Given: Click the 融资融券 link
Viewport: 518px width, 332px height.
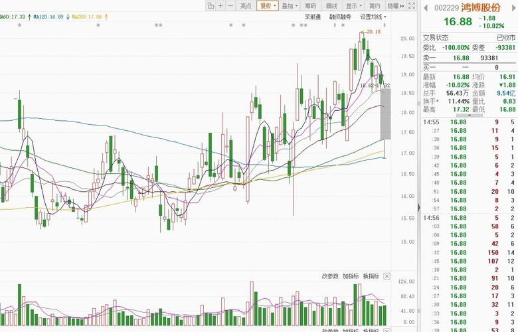Looking at the screenshot, I should click(x=340, y=17).
